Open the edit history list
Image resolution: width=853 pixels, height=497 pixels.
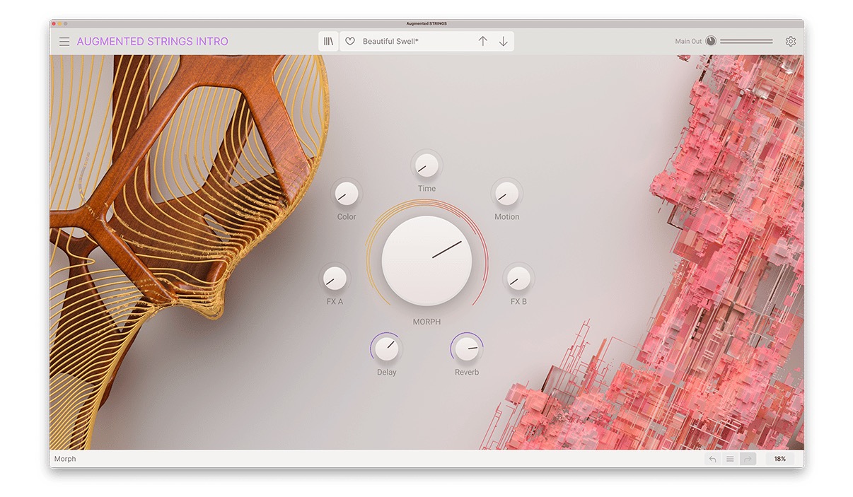click(x=730, y=459)
